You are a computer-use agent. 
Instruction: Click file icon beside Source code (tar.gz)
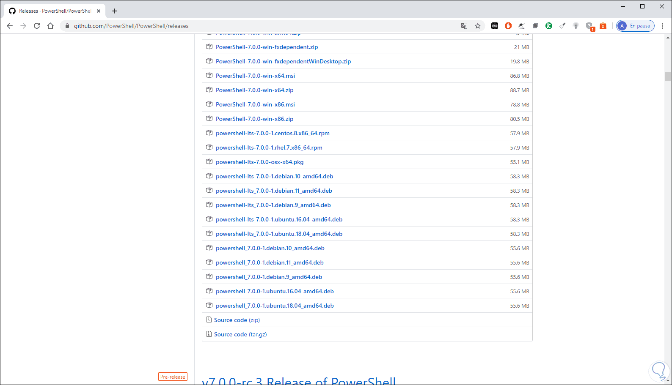(209, 334)
